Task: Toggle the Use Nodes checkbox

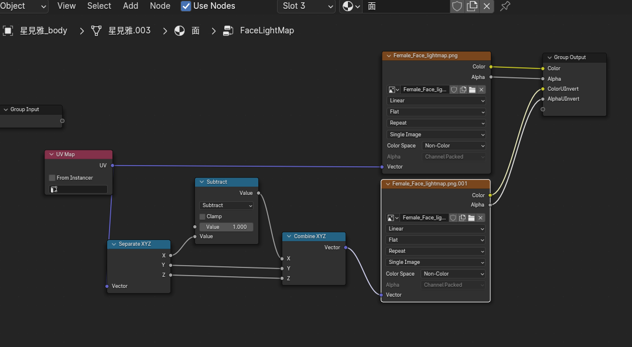Action: (x=186, y=6)
